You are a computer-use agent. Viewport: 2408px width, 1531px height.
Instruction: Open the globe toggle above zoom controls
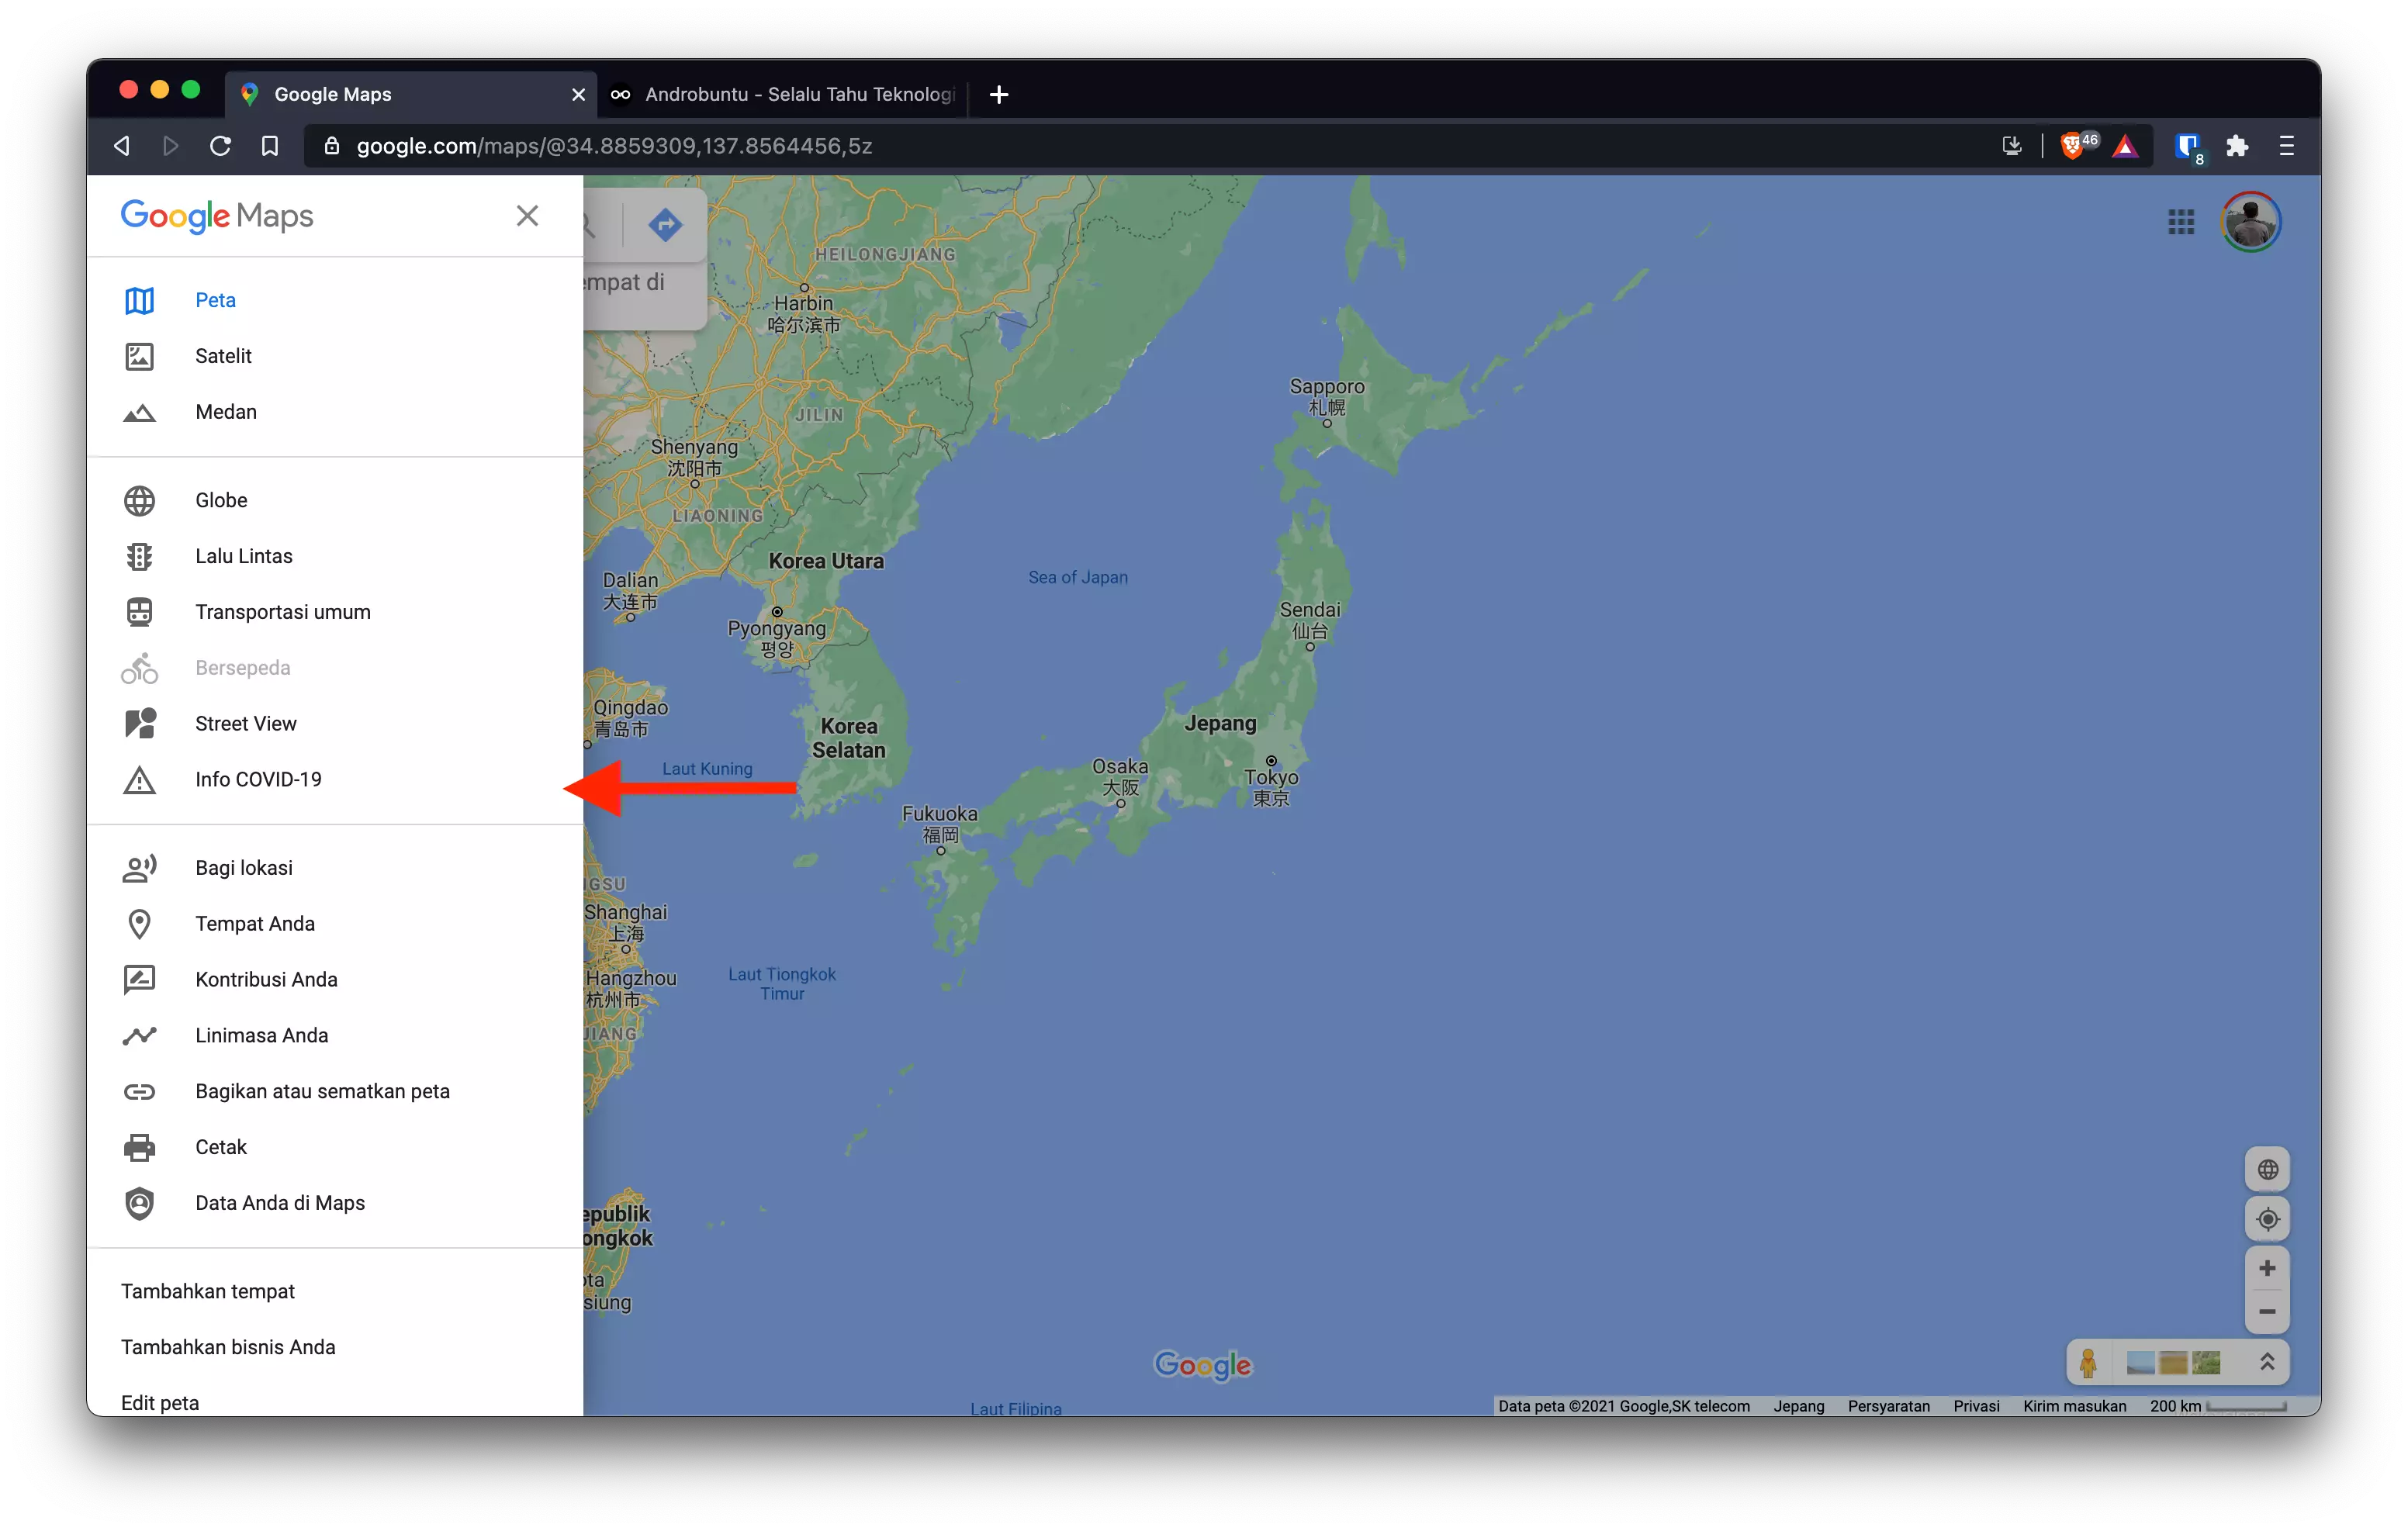pyautogui.click(x=2269, y=1168)
